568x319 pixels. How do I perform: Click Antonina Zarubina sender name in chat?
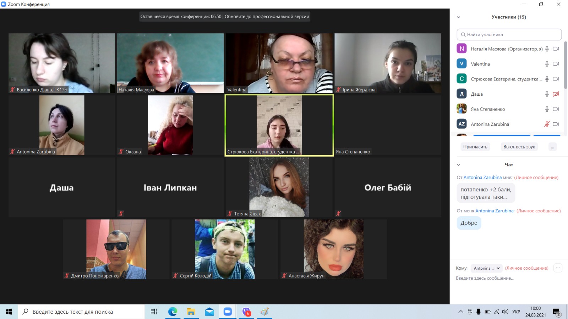[482, 178]
